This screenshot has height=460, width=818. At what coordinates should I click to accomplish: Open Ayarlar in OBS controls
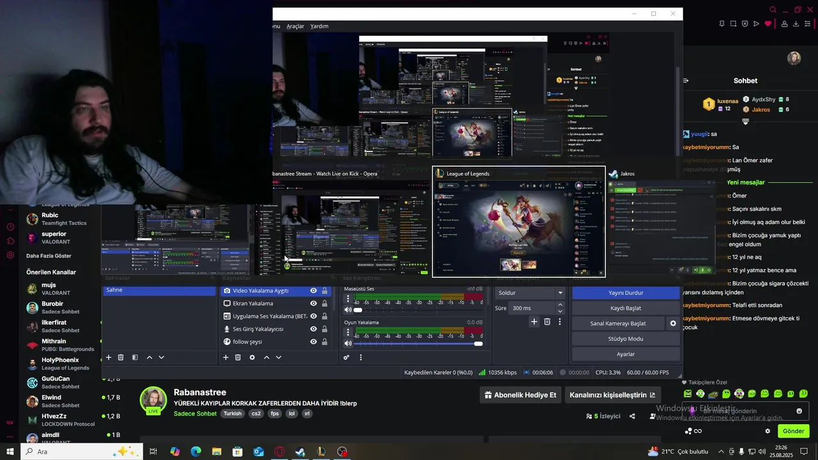626,354
